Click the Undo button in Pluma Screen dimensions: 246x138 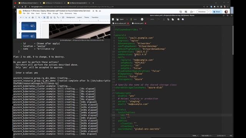point(151,20)
